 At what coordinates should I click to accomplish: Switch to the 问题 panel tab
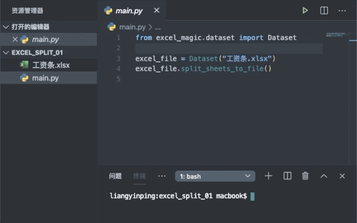pyautogui.click(x=115, y=176)
